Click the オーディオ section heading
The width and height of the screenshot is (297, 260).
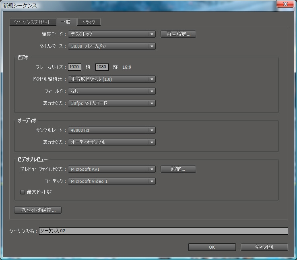[x=27, y=121]
